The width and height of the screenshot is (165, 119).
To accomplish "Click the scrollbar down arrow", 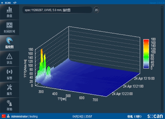I will (162, 110).
